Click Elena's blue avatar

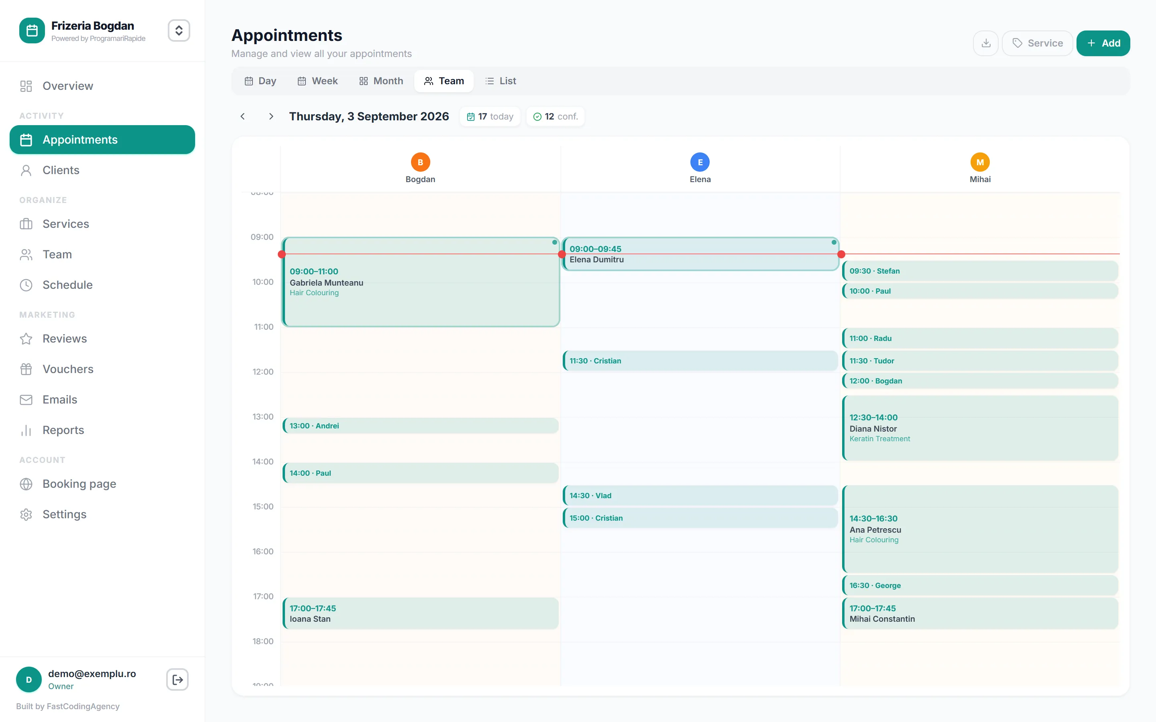click(x=700, y=162)
